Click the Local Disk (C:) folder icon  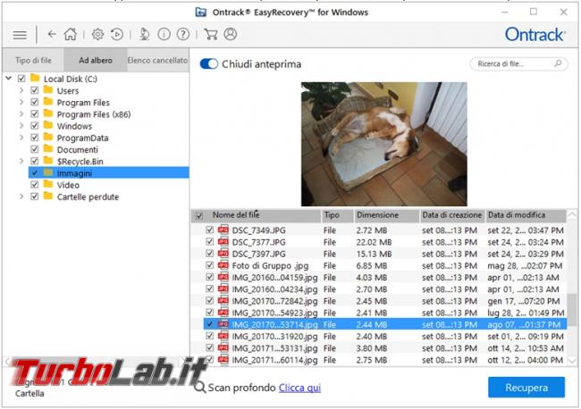click(x=35, y=78)
